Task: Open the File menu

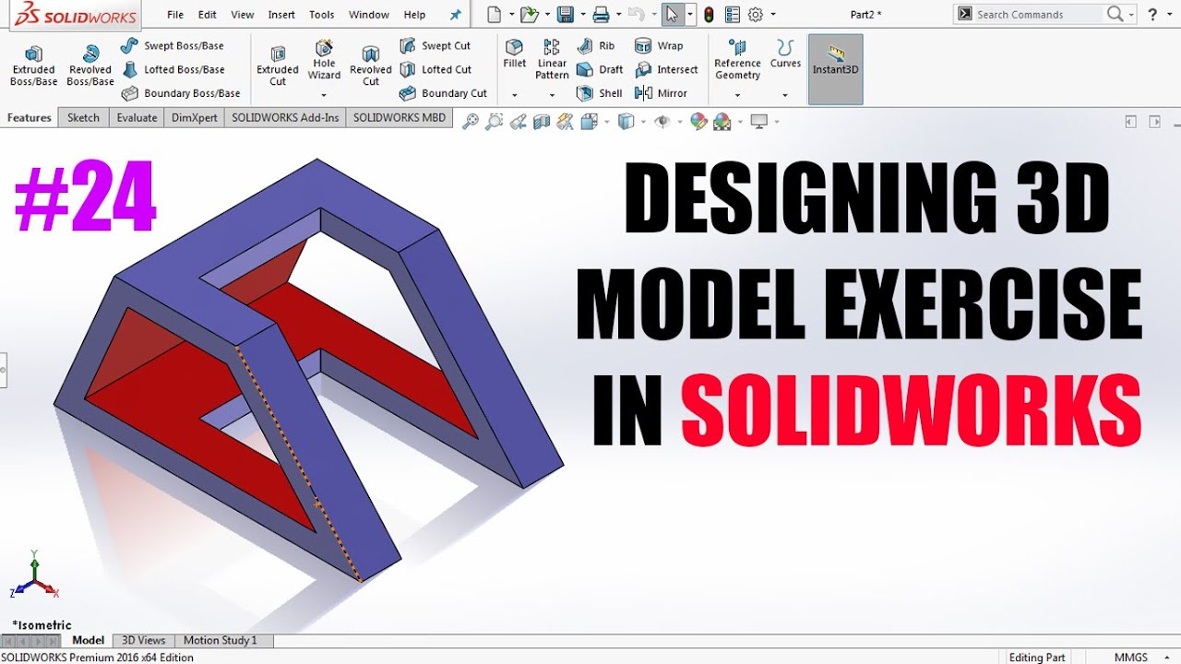Action: pos(175,15)
